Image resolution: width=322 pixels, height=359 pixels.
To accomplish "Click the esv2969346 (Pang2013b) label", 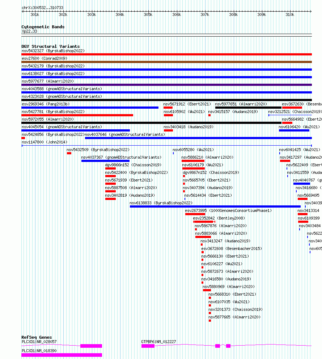I will [46, 104].
